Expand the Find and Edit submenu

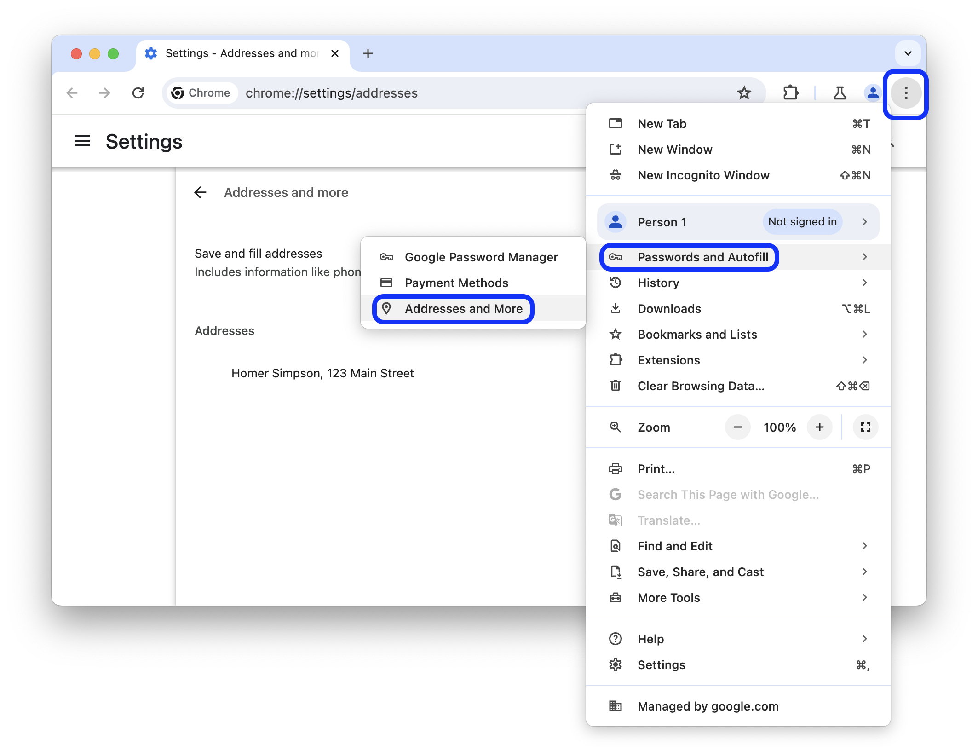[x=865, y=546]
